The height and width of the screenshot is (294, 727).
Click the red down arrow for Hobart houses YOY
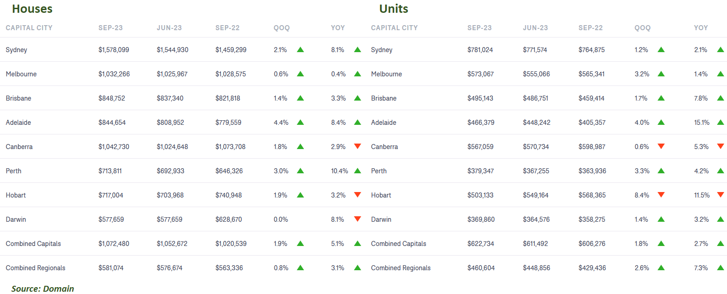pyautogui.click(x=358, y=195)
